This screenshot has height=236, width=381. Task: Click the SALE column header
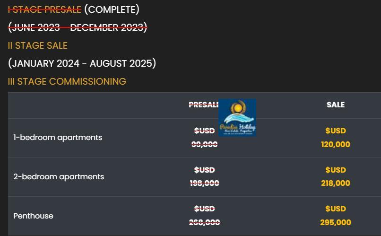[336, 105]
